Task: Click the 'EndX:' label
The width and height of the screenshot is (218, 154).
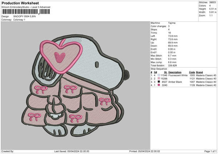Action: coord(154,49)
